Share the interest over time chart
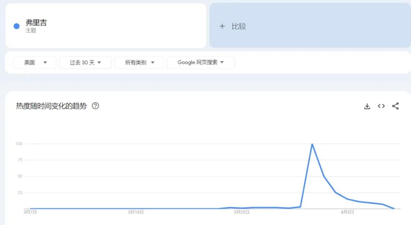Viewport: 411px width, 225px height. [x=395, y=106]
